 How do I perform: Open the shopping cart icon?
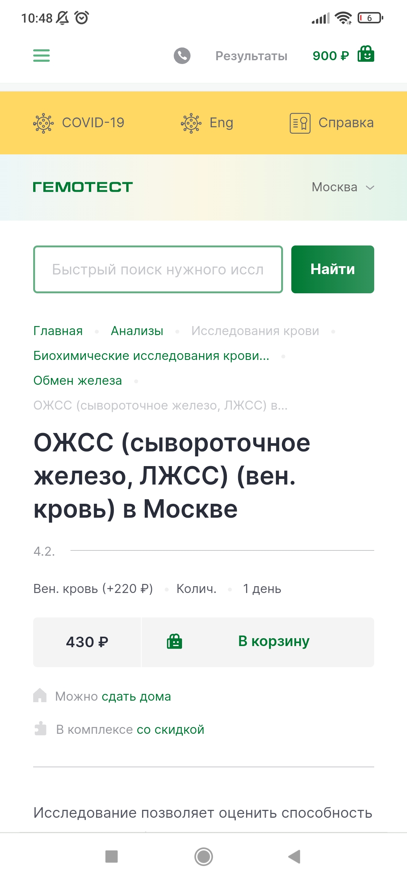click(366, 54)
